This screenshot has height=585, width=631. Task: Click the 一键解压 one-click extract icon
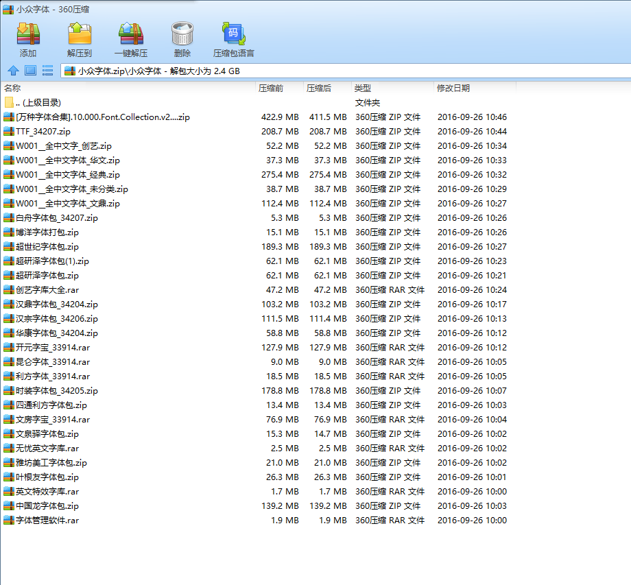tap(131, 34)
